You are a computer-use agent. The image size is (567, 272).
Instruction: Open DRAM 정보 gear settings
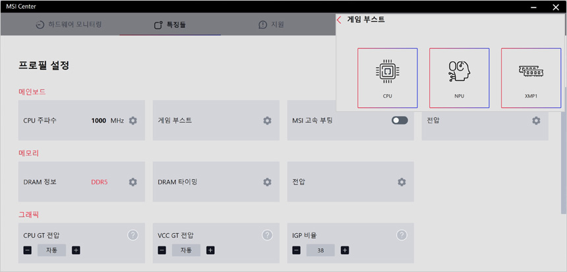point(133,182)
